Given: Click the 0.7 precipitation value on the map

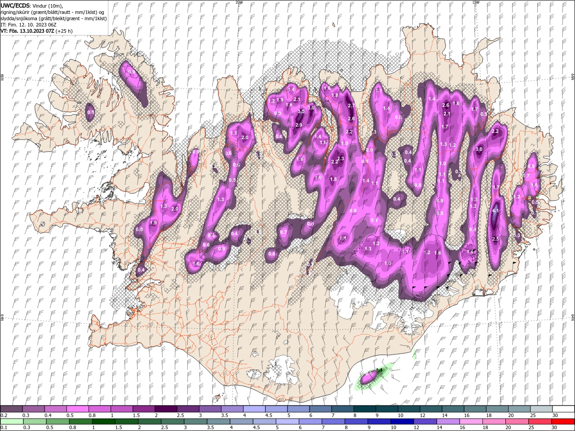Looking at the screenshot, I should (283, 233).
